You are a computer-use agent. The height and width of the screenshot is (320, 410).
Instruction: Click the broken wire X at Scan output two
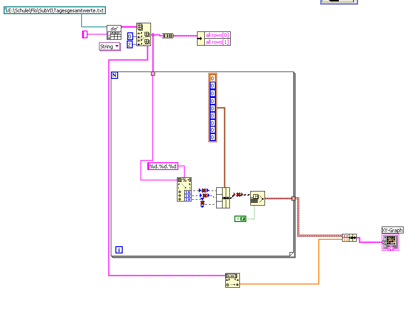205,196
